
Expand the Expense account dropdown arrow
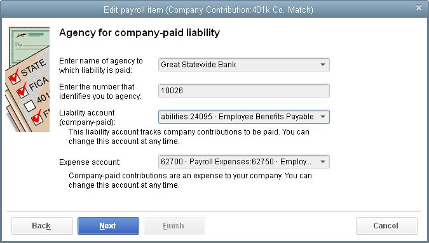click(x=323, y=162)
